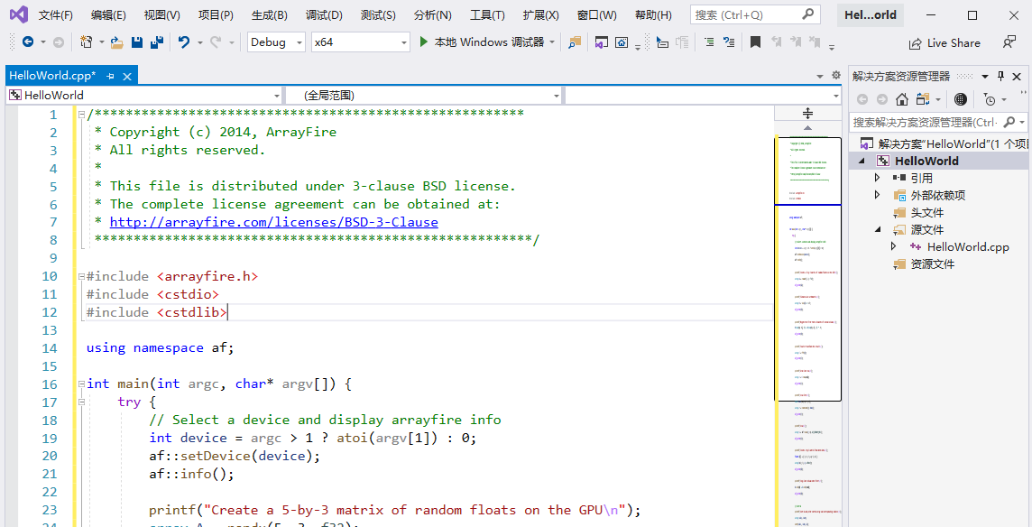Click the Find in Files folder-search icon
The image size is (1032, 527).
point(575,42)
